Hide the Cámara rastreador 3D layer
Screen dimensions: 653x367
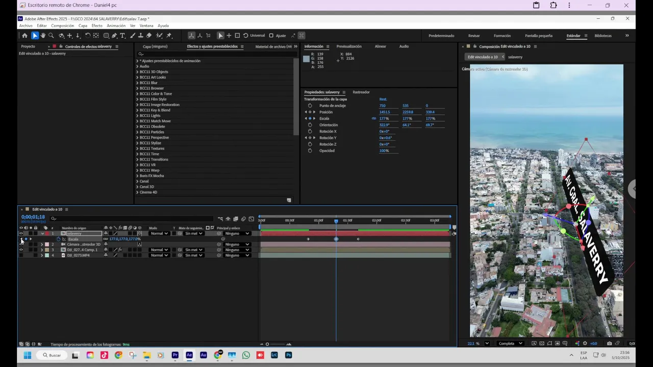click(x=21, y=244)
